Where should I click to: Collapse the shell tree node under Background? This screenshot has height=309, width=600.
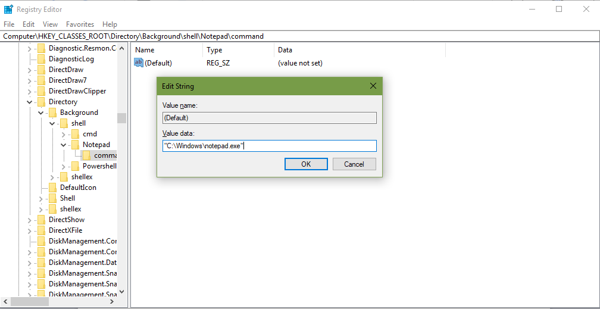pyautogui.click(x=52, y=123)
